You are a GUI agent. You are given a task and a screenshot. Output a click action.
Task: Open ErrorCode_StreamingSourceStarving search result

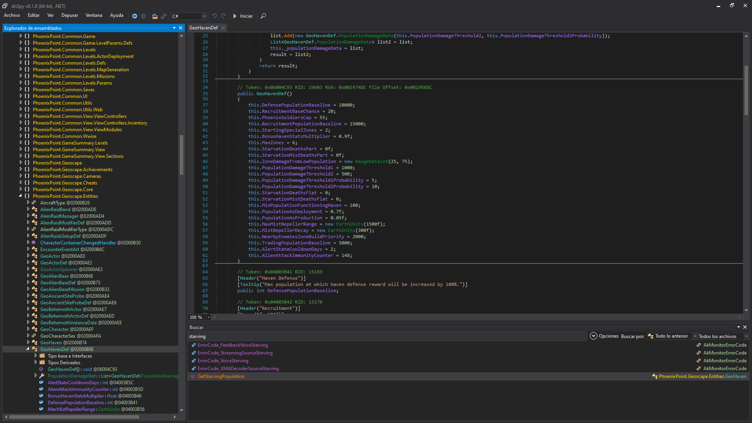click(x=235, y=353)
